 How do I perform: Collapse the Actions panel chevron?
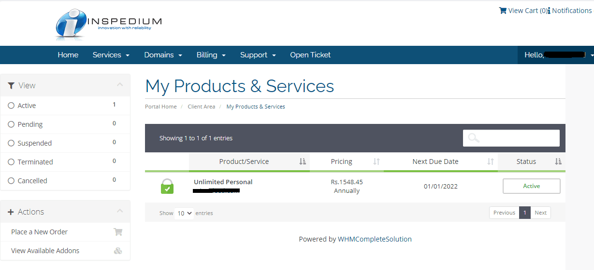[120, 212]
